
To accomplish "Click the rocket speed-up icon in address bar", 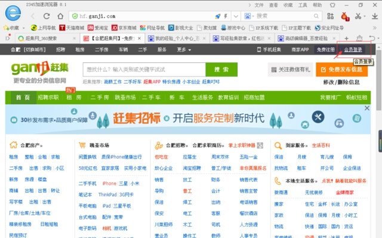I will click(x=217, y=16).
